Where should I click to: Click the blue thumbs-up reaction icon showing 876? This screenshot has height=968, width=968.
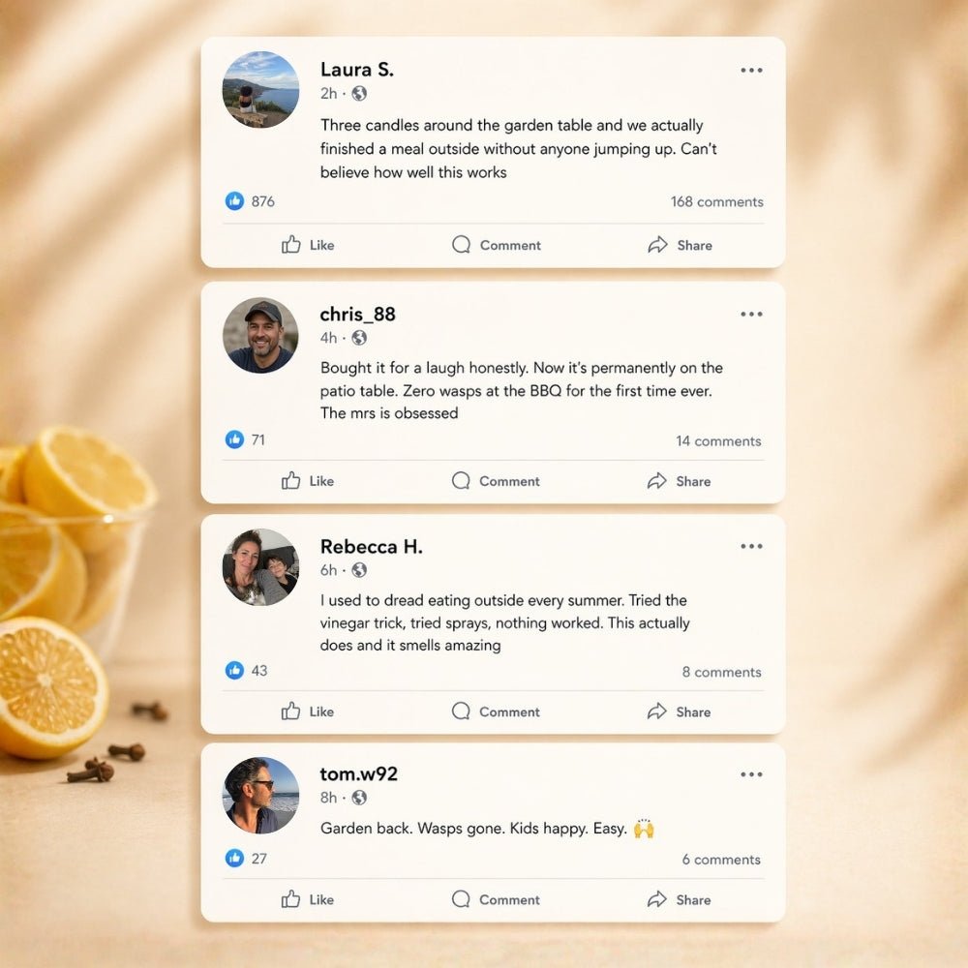point(234,200)
